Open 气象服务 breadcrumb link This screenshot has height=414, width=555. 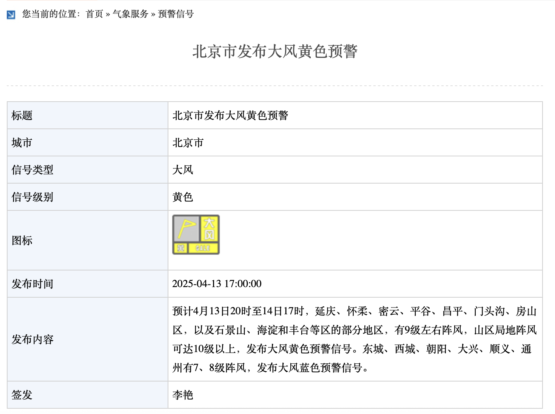131,14
